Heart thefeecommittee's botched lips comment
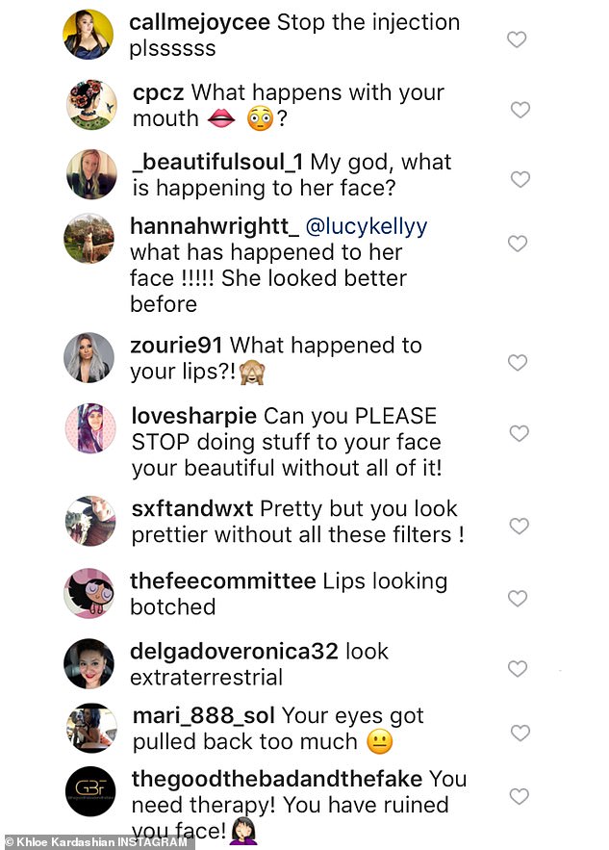Image resolution: width=609 pixels, height=850 pixels. [518, 599]
